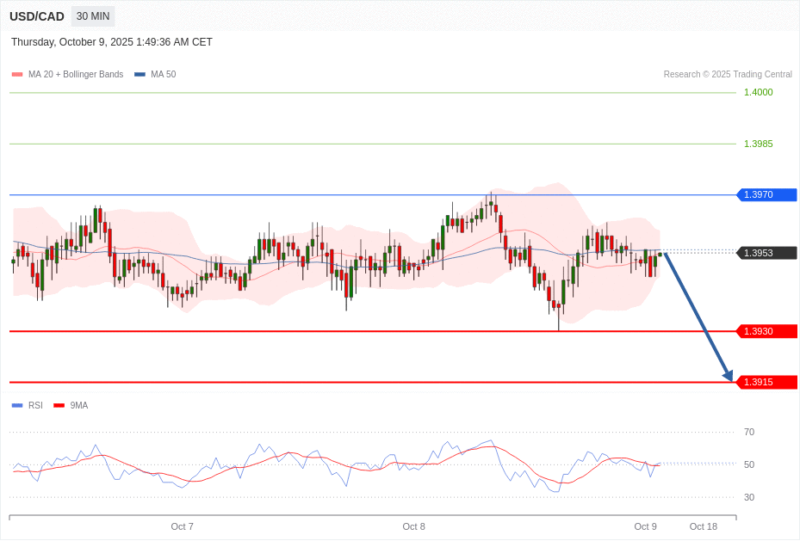
Task: Click the Oct 18 date axis label
Action: (x=703, y=526)
